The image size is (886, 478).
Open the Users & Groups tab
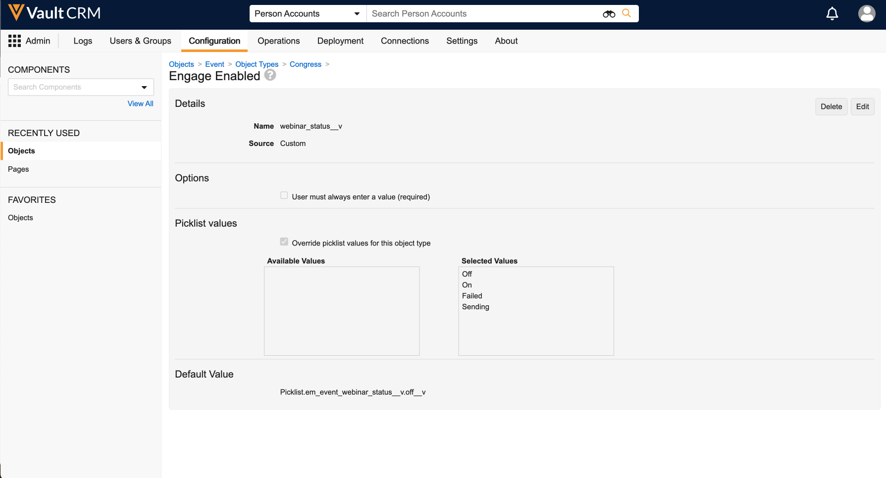tap(140, 41)
